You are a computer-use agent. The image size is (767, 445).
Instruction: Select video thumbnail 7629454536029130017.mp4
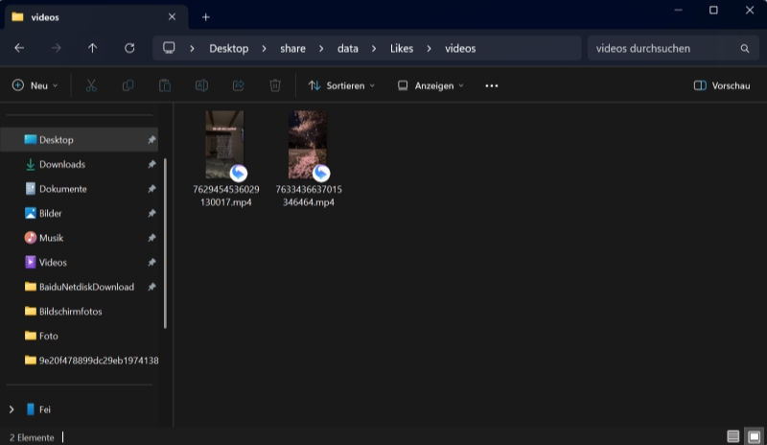tap(224, 145)
